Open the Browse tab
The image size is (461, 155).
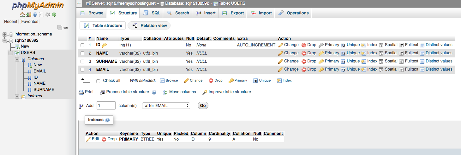click(92, 13)
